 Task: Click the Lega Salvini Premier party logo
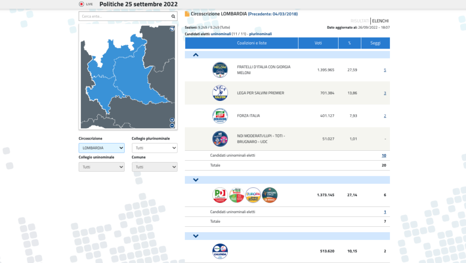[x=220, y=93]
